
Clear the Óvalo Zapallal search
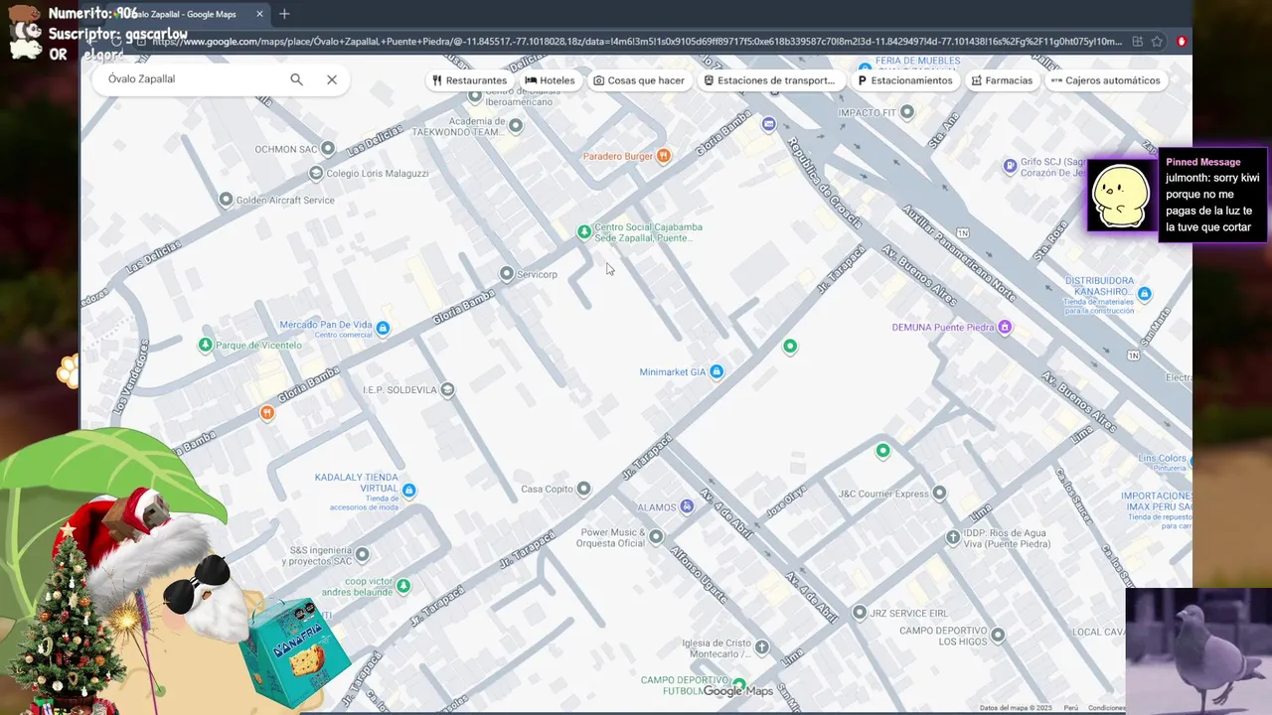(332, 79)
